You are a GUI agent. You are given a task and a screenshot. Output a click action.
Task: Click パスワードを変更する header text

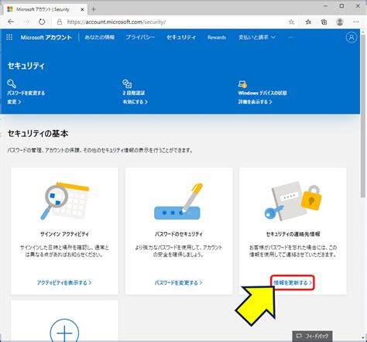click(x=26, y=93)
